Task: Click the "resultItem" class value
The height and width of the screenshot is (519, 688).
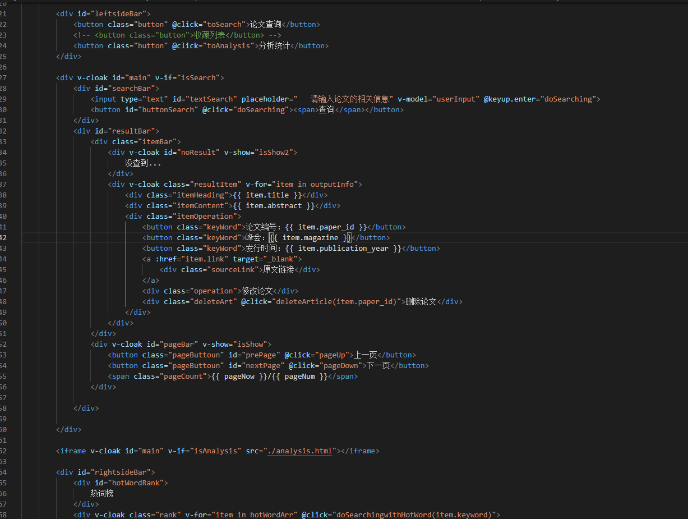Action: pyautogui.click(x=215, y=184)
